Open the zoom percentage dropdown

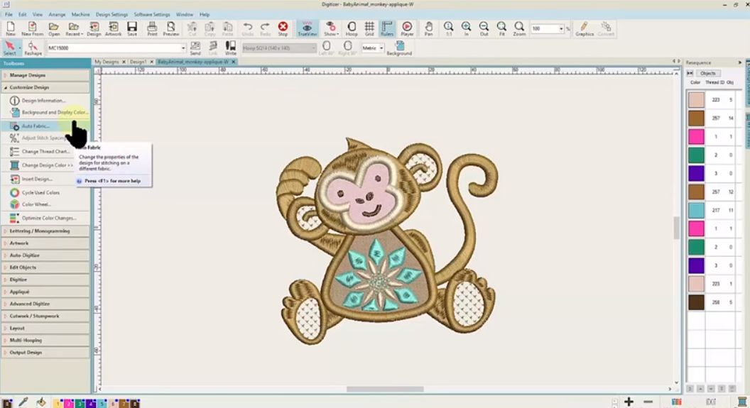coord(561,28)
